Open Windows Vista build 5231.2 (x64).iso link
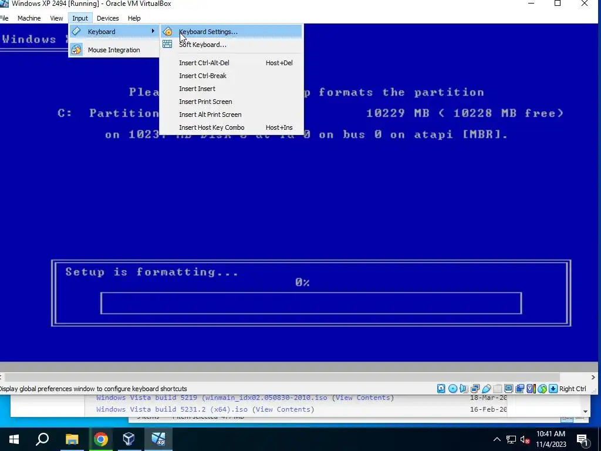 (172, 409)
